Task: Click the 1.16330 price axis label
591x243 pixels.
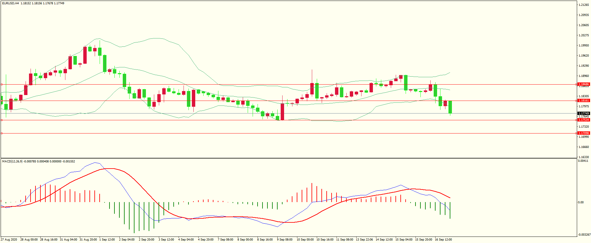Action: click(584, 157)
